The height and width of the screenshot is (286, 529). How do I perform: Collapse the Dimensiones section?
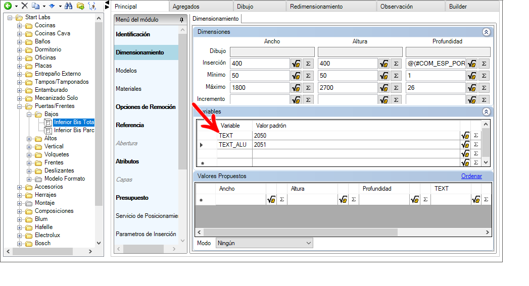(486, 32)
